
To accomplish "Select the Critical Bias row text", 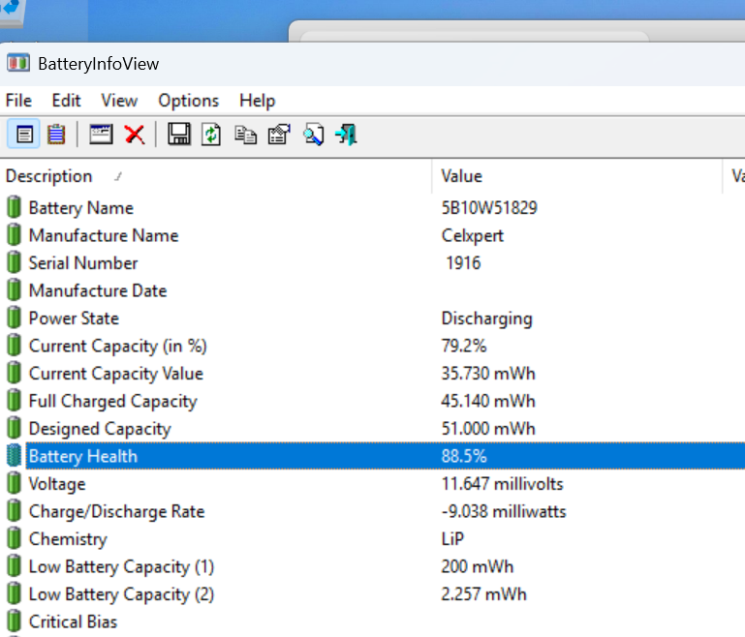I will [x=73, y=622].
